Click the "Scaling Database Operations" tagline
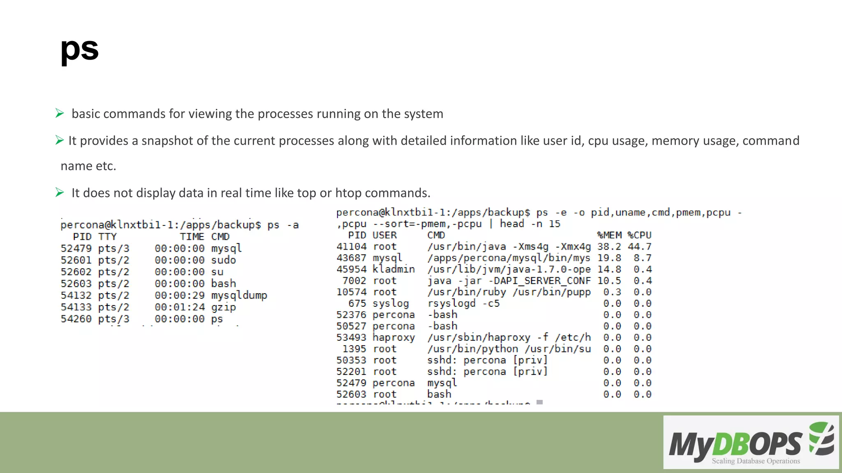 (756, 461)
